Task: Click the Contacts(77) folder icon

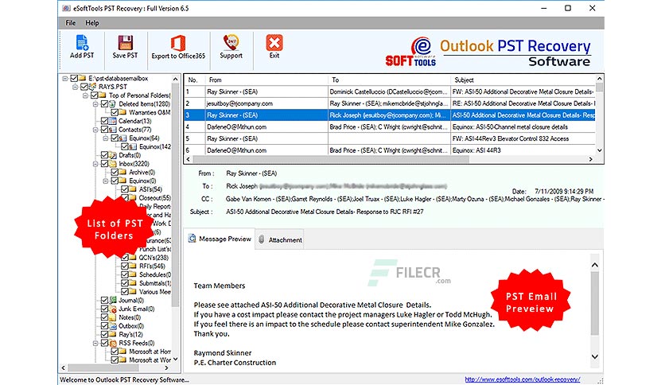Action: (x=112, y=130)
